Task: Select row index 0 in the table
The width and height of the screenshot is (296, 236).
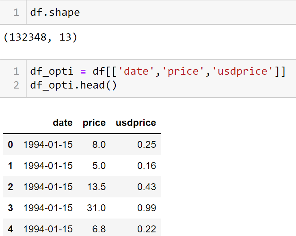Action: click(x=10, y=144)
